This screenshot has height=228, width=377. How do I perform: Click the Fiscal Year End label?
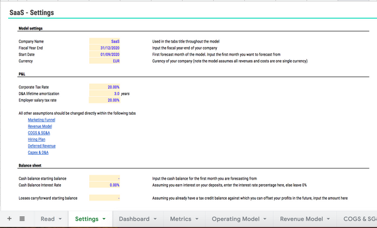pyautogui.click(x=31, y=48)
